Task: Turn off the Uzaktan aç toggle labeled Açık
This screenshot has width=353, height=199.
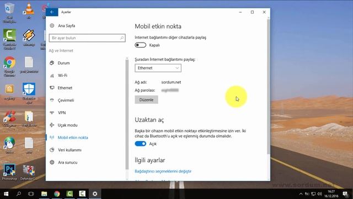Action: (141, 144)
